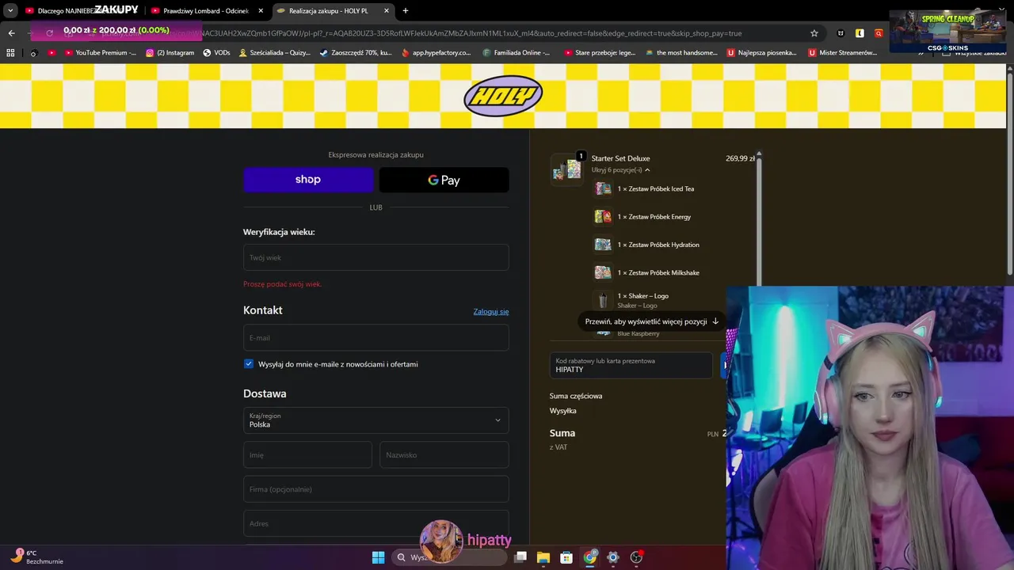Click the Starter Set Deluxe product name

click(x=620, y=158)
